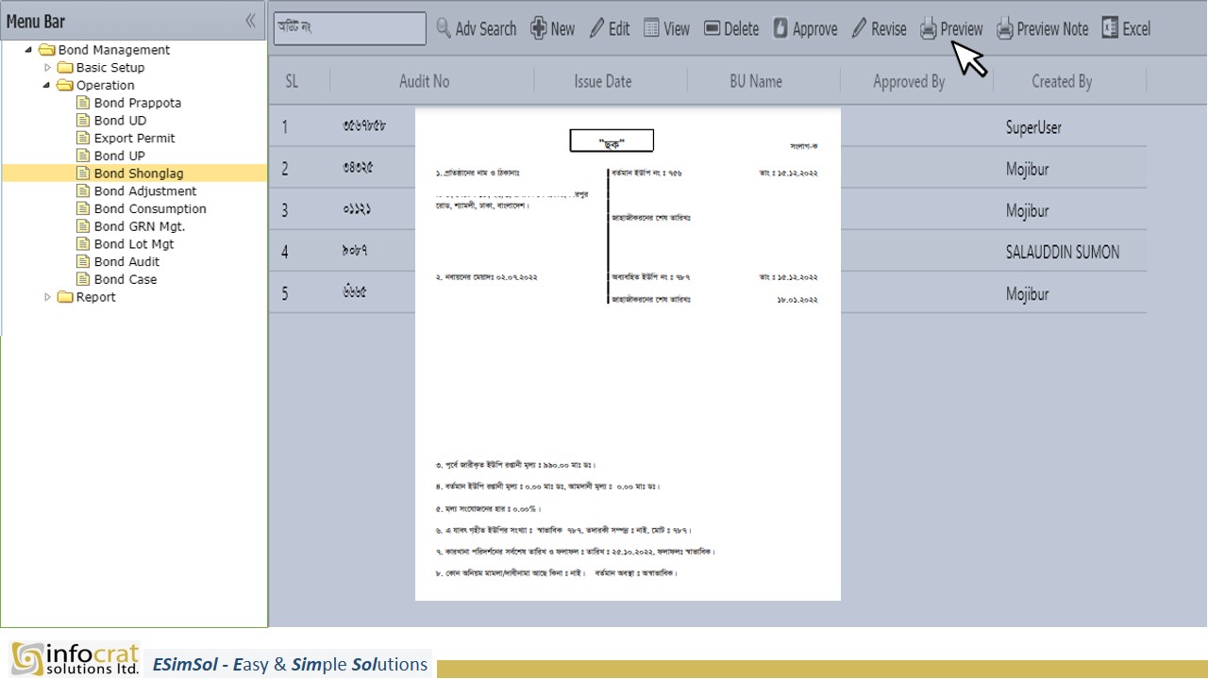Screen dimensions: 1208x679
Task: Click the SL column header
Action: click(292, 81)
